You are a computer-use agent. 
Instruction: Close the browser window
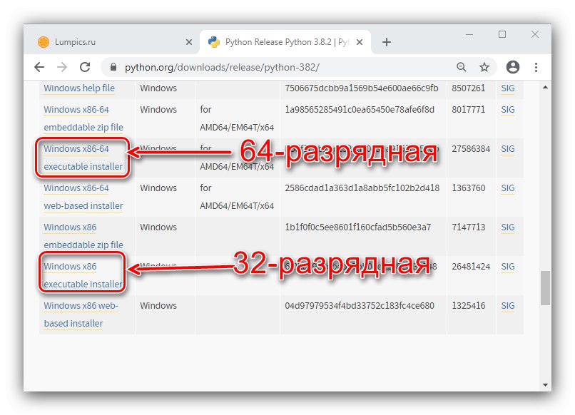[x=535, y=34]
